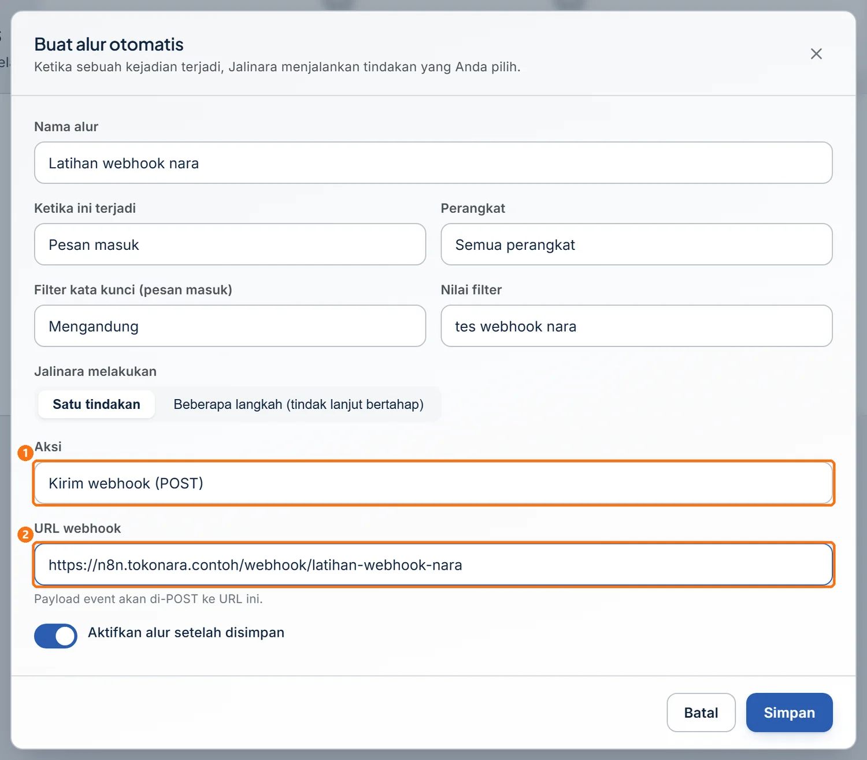Viewport: 867px width, 760px height.
Task: Click the Buat alur otomatis heading
Action: pos(109,45)
